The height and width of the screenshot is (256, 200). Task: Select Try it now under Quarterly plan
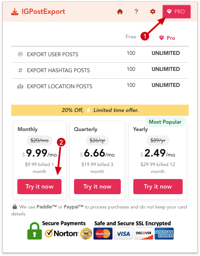[97, 187]
